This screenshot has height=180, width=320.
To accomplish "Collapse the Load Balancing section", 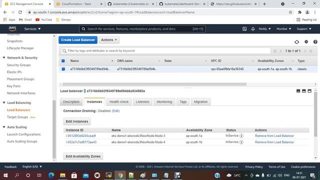I will click(x=4, y=102).
